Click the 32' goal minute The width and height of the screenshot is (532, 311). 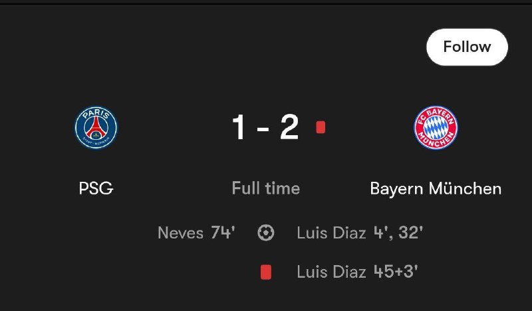[x=410, y=233]
